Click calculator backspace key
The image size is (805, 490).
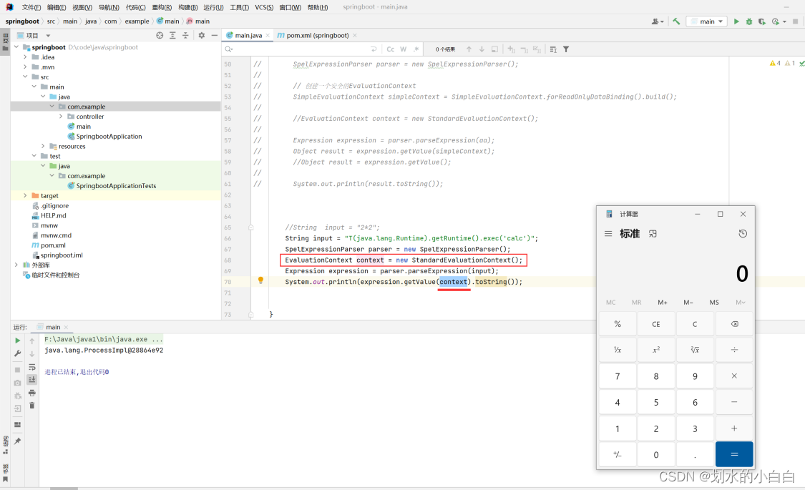pyautogui.click(x=734, y=324)
